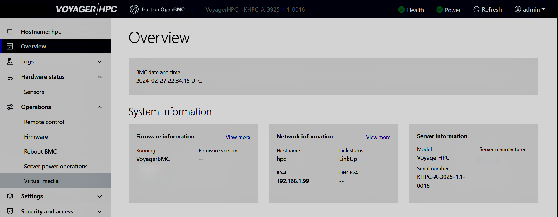Screen dimensions: 558x217
Task: Click the Refresh icon in header
Action: coord(476,9)
